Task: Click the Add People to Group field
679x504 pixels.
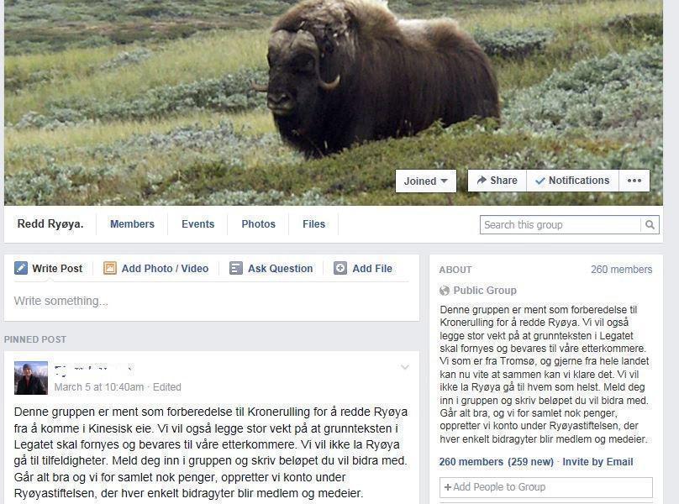Action: pos(546,487)
